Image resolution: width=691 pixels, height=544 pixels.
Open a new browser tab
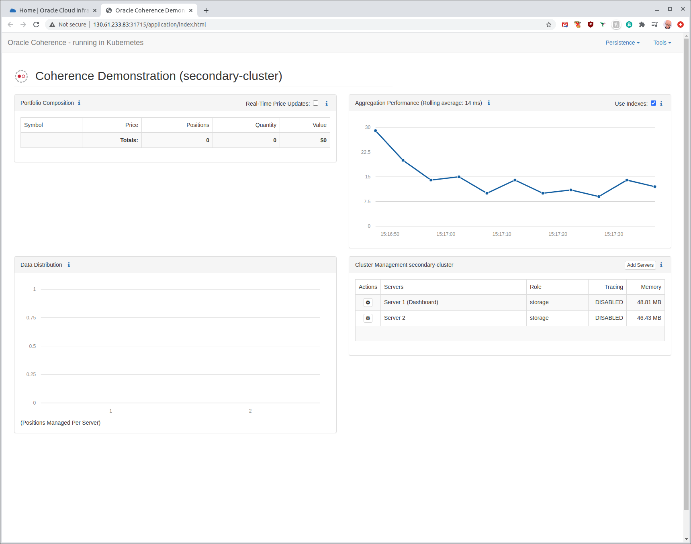206,10
